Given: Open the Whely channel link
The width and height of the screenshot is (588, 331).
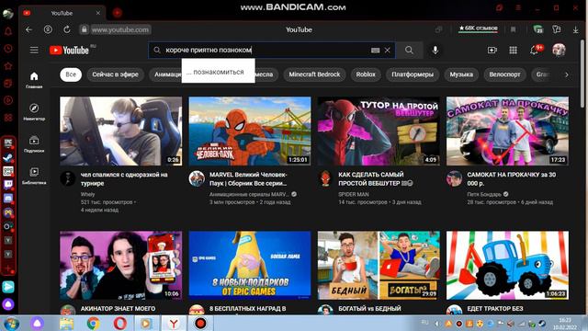Looking at the screenshot, I should (x=87, y=194).
